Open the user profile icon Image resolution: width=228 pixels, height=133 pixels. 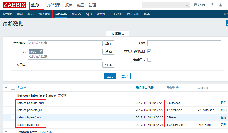click(x=221, y=5)
